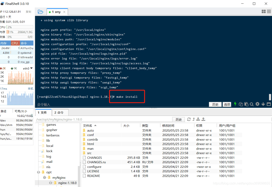Copy IP using 复制 link
272x187 pixels.
click(x=28, y=12)
